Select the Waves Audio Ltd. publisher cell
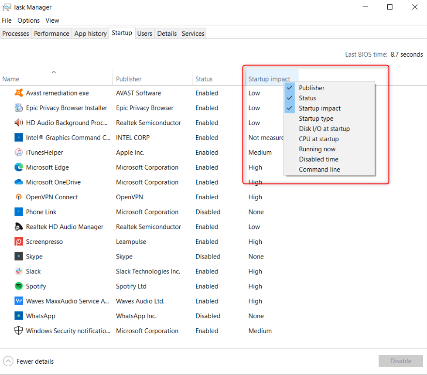The height and width of the screenshot is (375, 427). (x=140, y=301)
